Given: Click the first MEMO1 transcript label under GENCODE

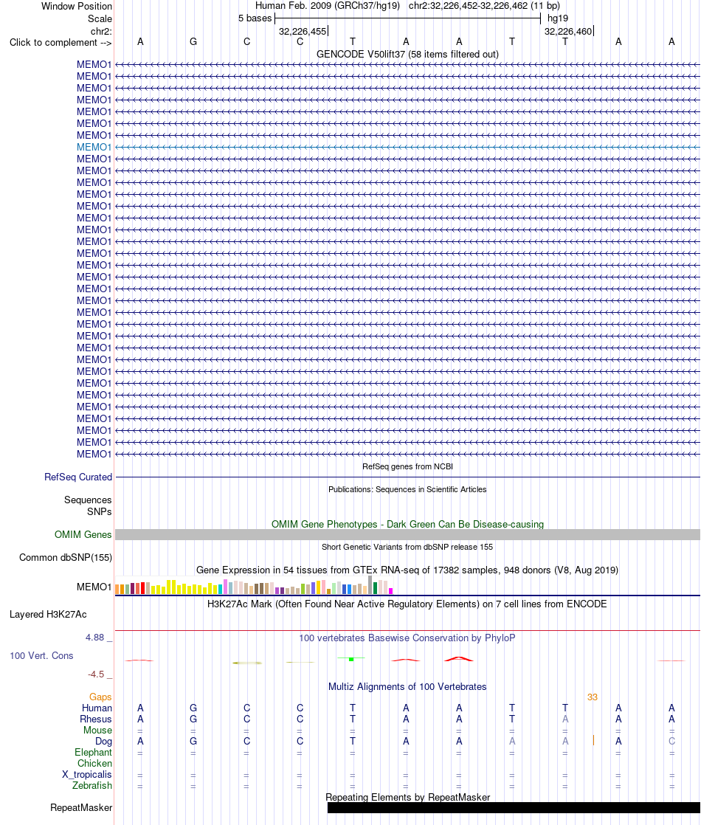Looking at the screenshot, I should (94, 65).
